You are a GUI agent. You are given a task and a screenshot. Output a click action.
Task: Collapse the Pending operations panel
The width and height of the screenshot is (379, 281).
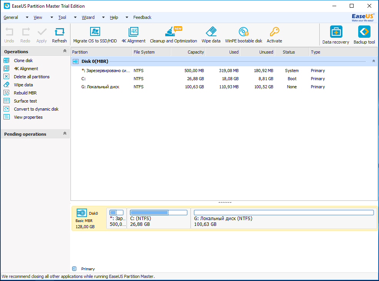point(65,133)
